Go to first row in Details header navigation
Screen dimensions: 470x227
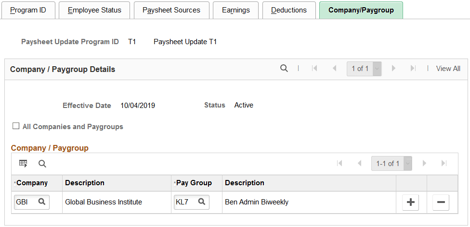[x=314, y=69]
